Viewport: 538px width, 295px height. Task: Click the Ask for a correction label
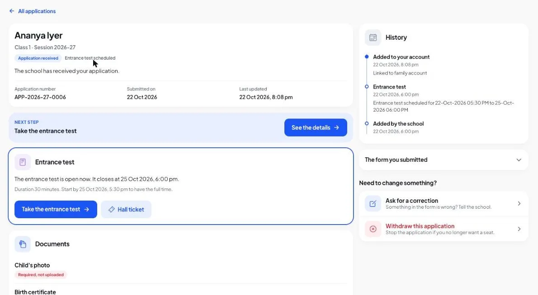click(412, 201)
